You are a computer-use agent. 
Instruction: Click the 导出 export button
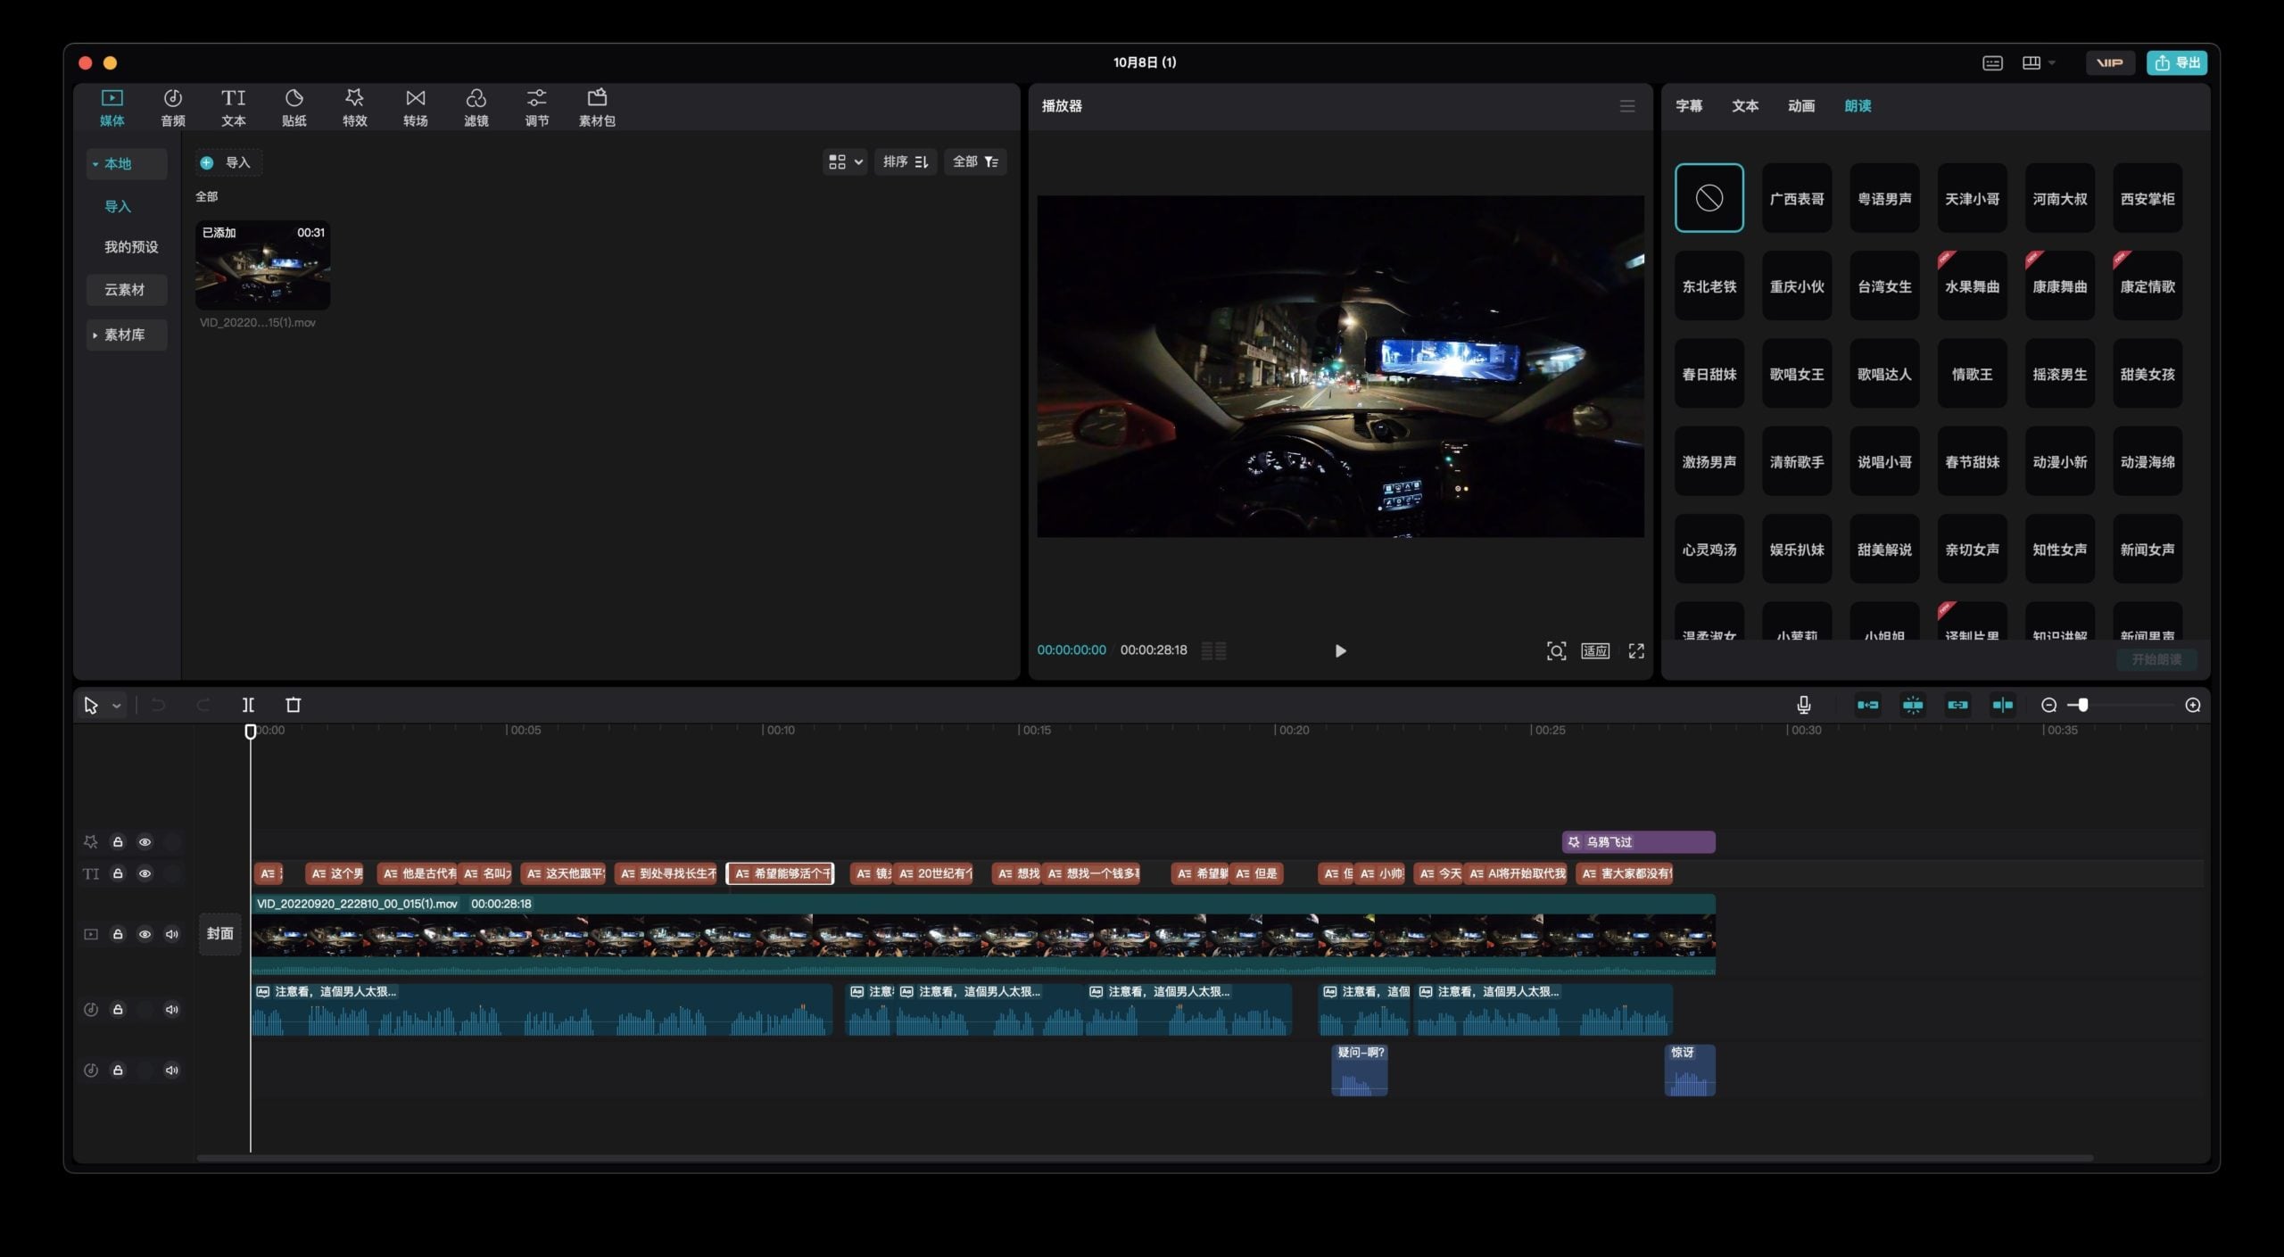point(2177,62)
